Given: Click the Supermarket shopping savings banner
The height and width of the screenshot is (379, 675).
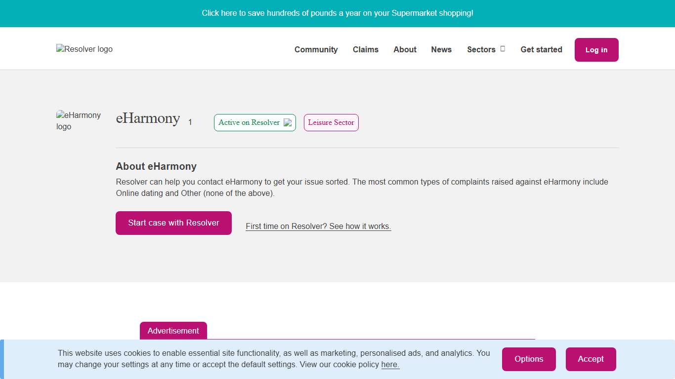Looking at the screenshot, I should 337,13.
